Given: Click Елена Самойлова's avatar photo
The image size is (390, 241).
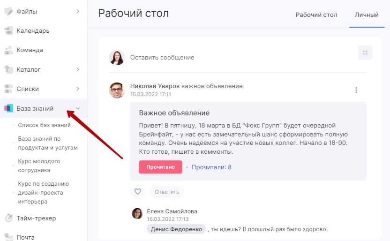Looking at the screenshot, I should pos(137,213).
